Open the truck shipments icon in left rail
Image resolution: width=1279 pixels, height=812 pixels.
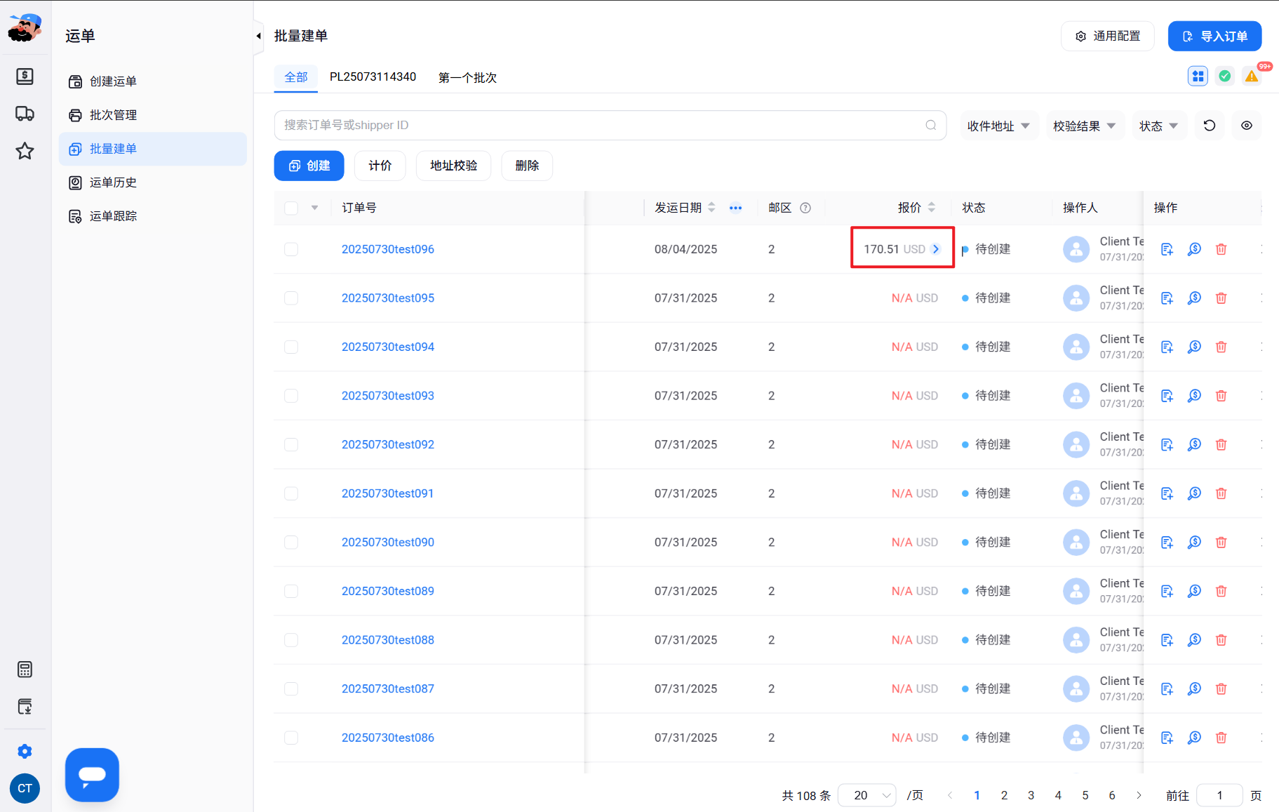[25, 114]
